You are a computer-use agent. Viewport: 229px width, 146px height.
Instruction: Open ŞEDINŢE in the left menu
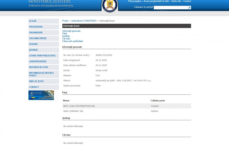33,50
